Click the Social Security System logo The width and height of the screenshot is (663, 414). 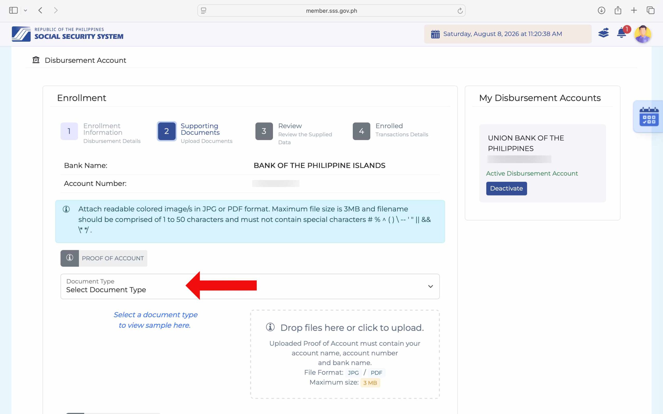pyautogui.click(x=67, y=34)
